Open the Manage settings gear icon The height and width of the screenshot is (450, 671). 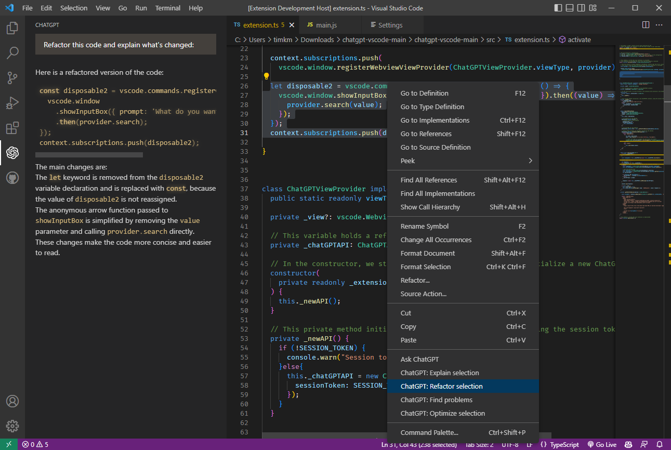12,426
